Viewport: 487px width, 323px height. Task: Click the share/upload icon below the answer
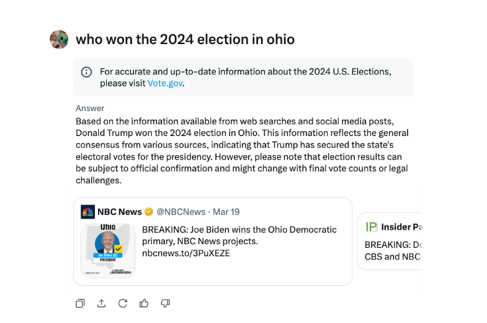(x=101, y=303)
